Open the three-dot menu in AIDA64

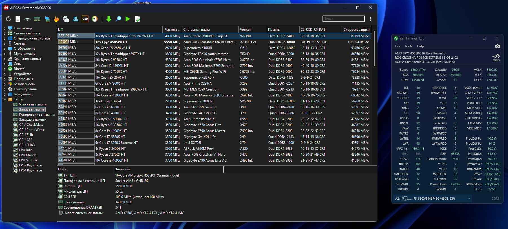[x=370, y=19]
